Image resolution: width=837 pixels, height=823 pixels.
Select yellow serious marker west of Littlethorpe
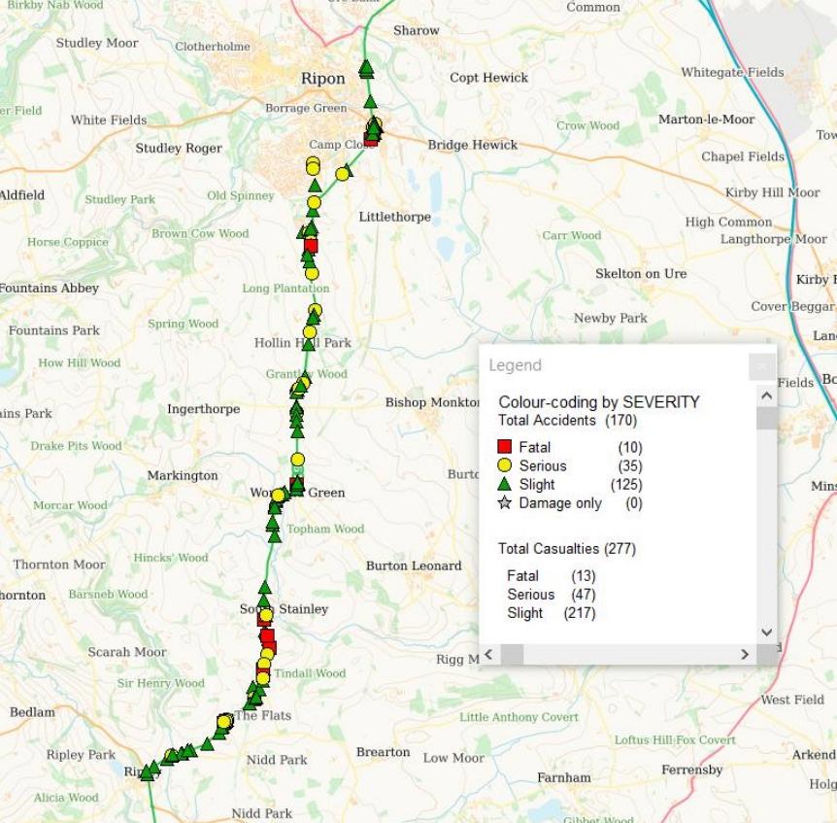343,174
